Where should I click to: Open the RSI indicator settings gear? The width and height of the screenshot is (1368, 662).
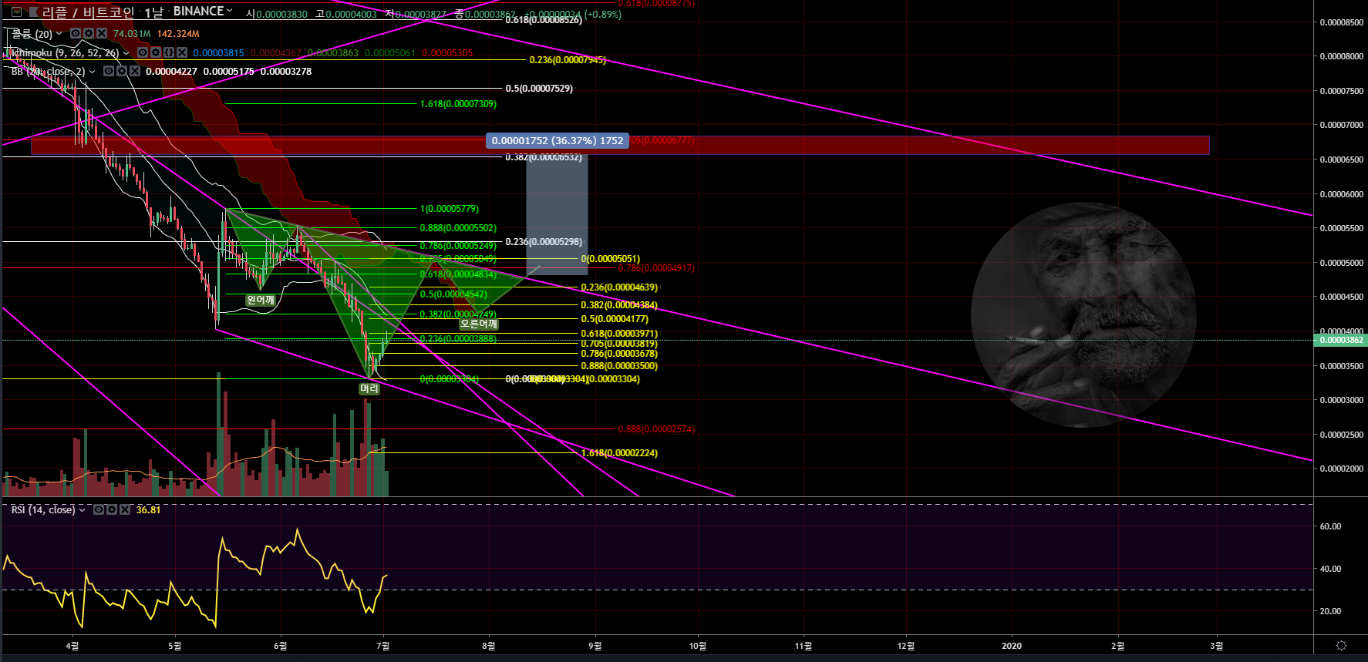pos(112,509)
